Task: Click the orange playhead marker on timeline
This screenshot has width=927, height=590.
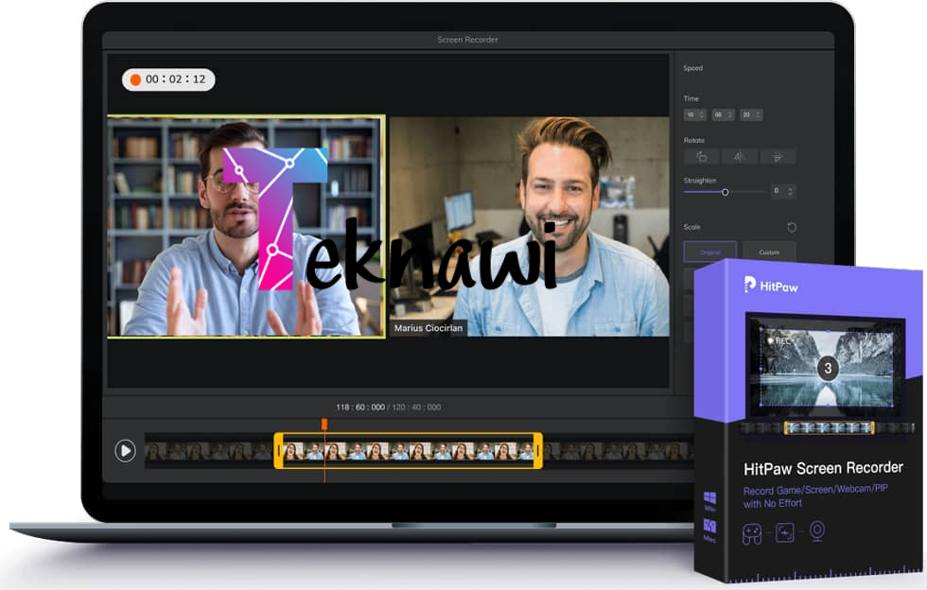Action: [x=324, y=424]
